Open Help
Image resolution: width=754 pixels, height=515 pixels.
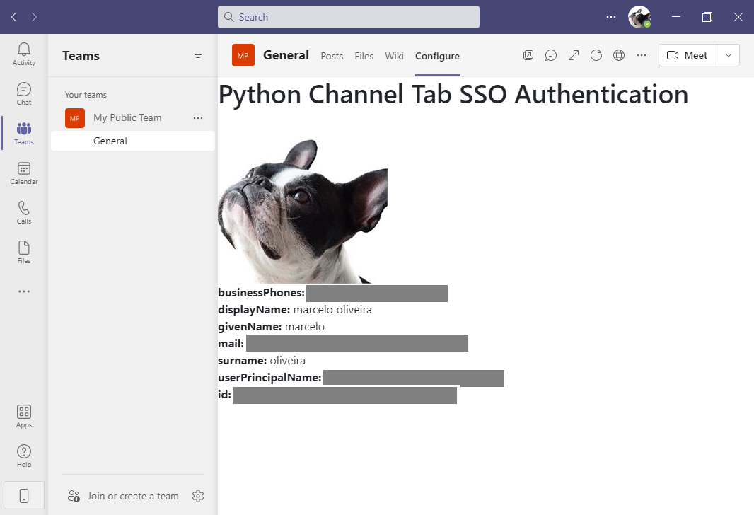tap(24, 456)
